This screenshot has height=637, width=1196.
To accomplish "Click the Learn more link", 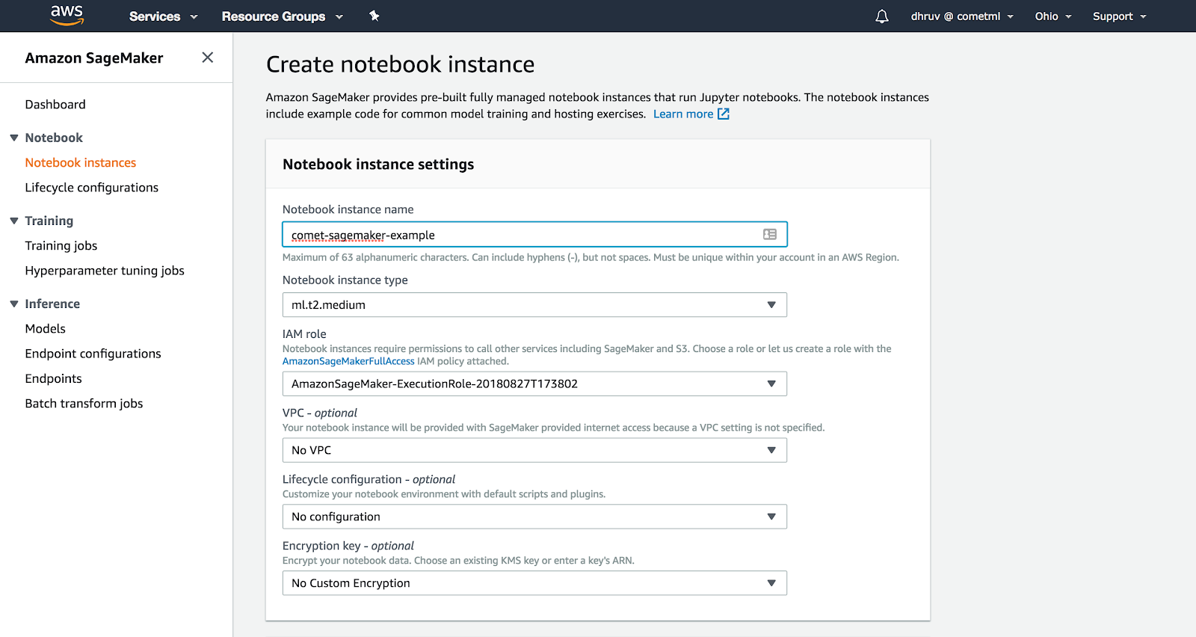I will pyautogui.click(x=683, y=114).
